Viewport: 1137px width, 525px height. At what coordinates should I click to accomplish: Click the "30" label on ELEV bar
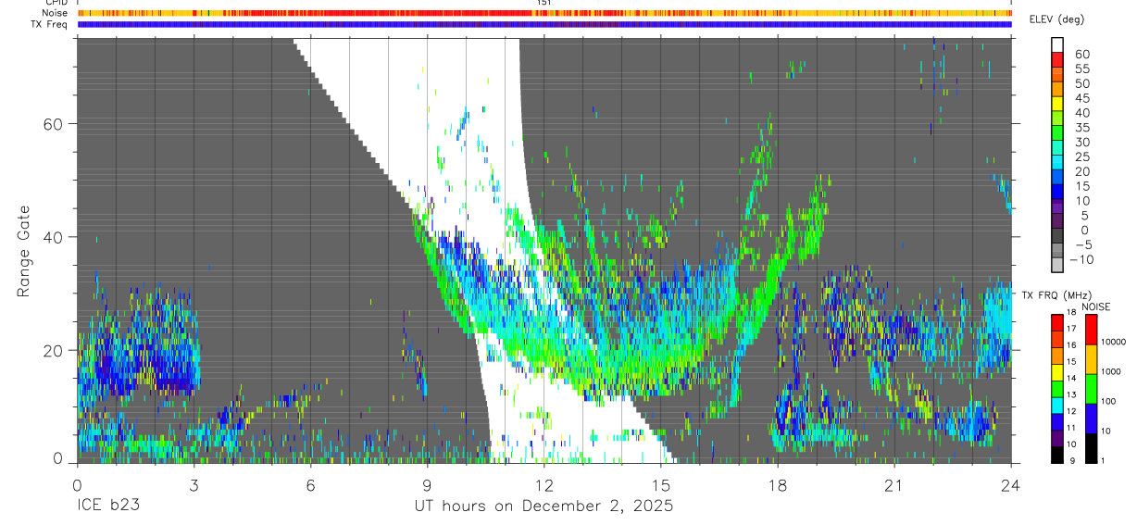tap(1081, 142)
